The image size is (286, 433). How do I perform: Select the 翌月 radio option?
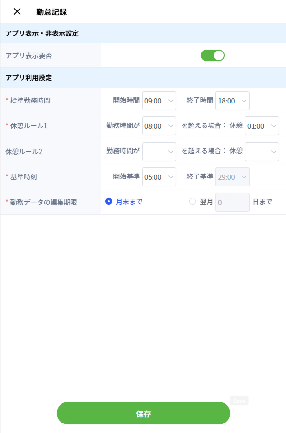click(x=193, y=202)
